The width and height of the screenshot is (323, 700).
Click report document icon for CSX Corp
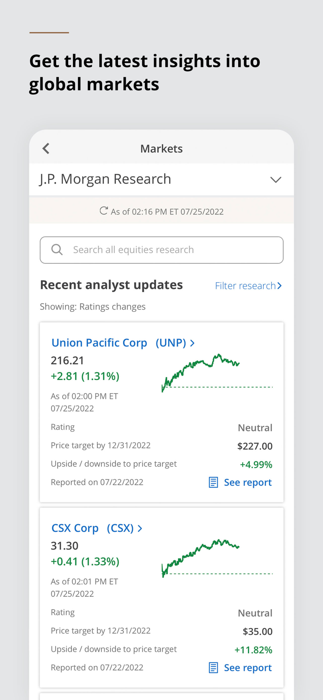tap(214, 668)
